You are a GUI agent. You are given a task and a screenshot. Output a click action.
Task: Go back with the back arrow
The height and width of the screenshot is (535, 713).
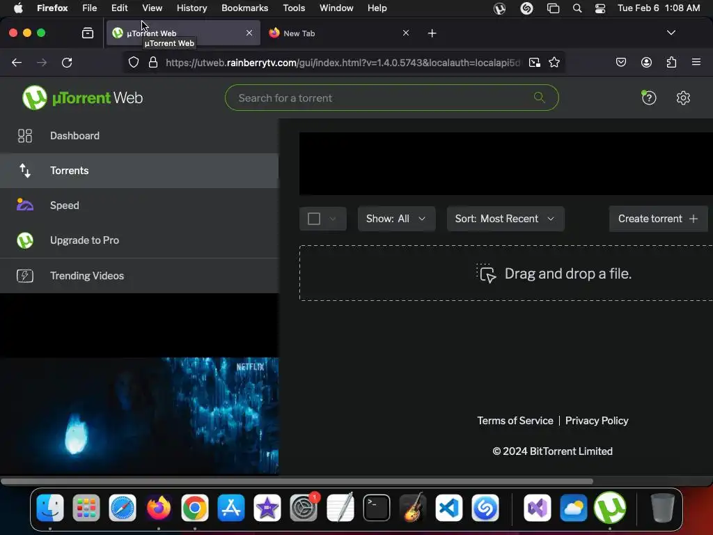click(x=17, y=62)
